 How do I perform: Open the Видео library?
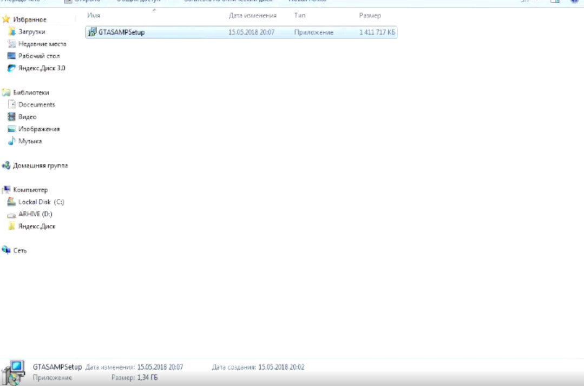27,117
